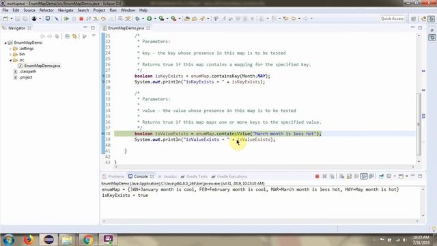This screenshot has width=437, height=246.
Task: Open the Navigate menu
Action: pos(66,10)
